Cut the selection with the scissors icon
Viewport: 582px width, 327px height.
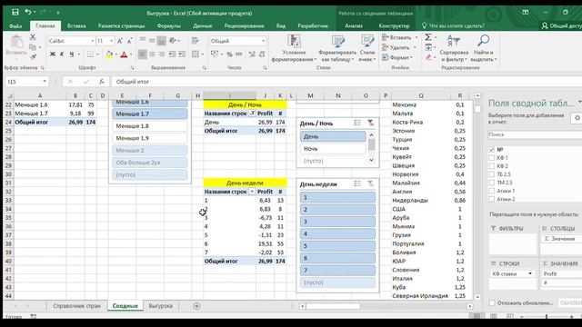[33, 37]
